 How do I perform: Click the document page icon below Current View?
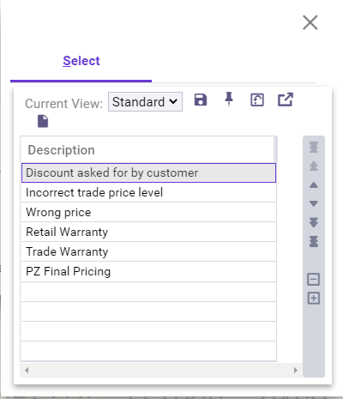coord(43,121)
